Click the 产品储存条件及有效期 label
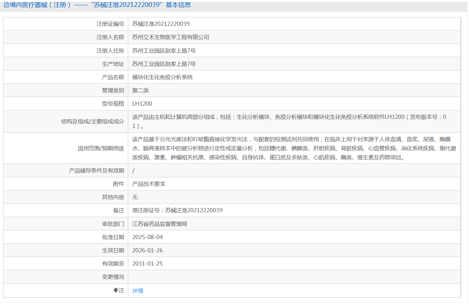The image size is (469, 306). click(x=97, y=170)
